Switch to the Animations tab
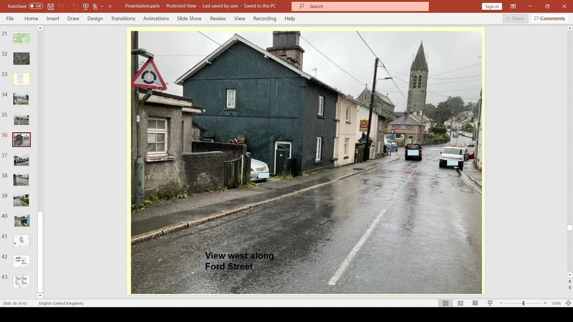This screenshot has height=322, width=573. pos(156,18)
